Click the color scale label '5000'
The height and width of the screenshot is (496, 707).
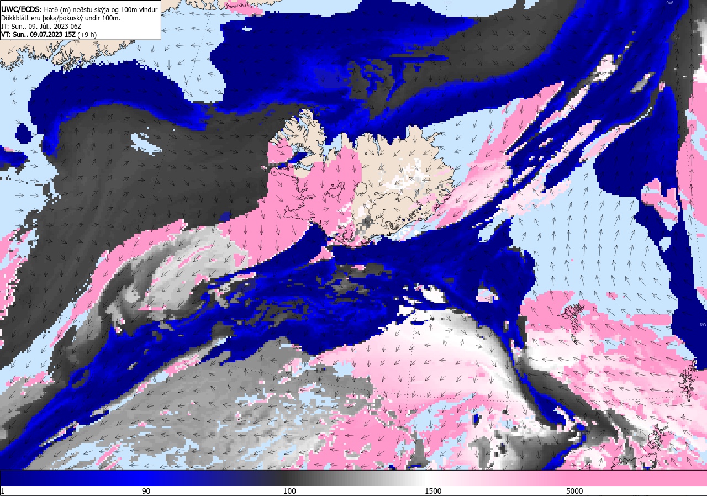pyautogui.click(x=574, y=491)
